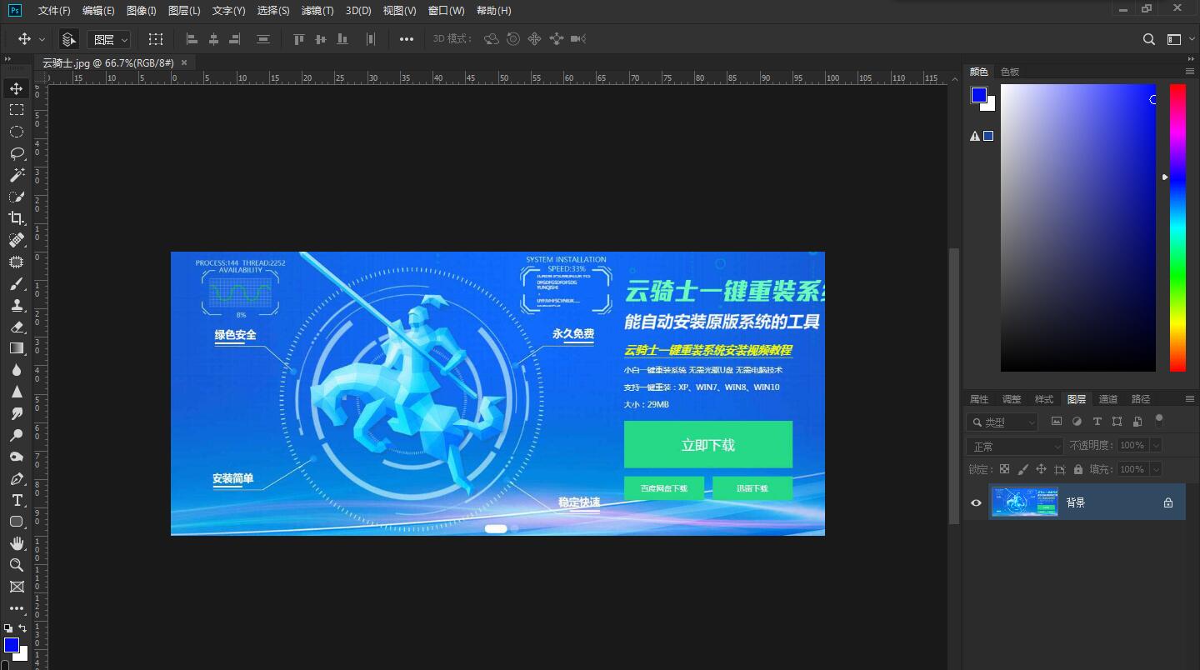The width and height of the screenshot is (1200, 670).
Task: Click the search icon in the options bar
Action: click(1149, 38)
